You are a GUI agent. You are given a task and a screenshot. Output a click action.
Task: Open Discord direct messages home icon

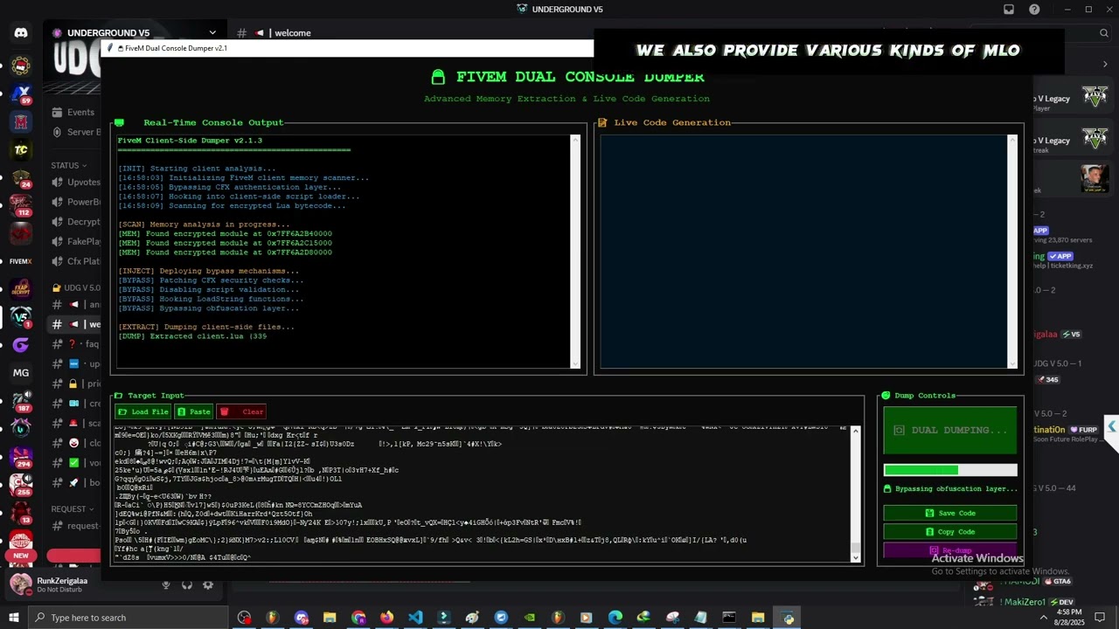(x=21, y=33)
